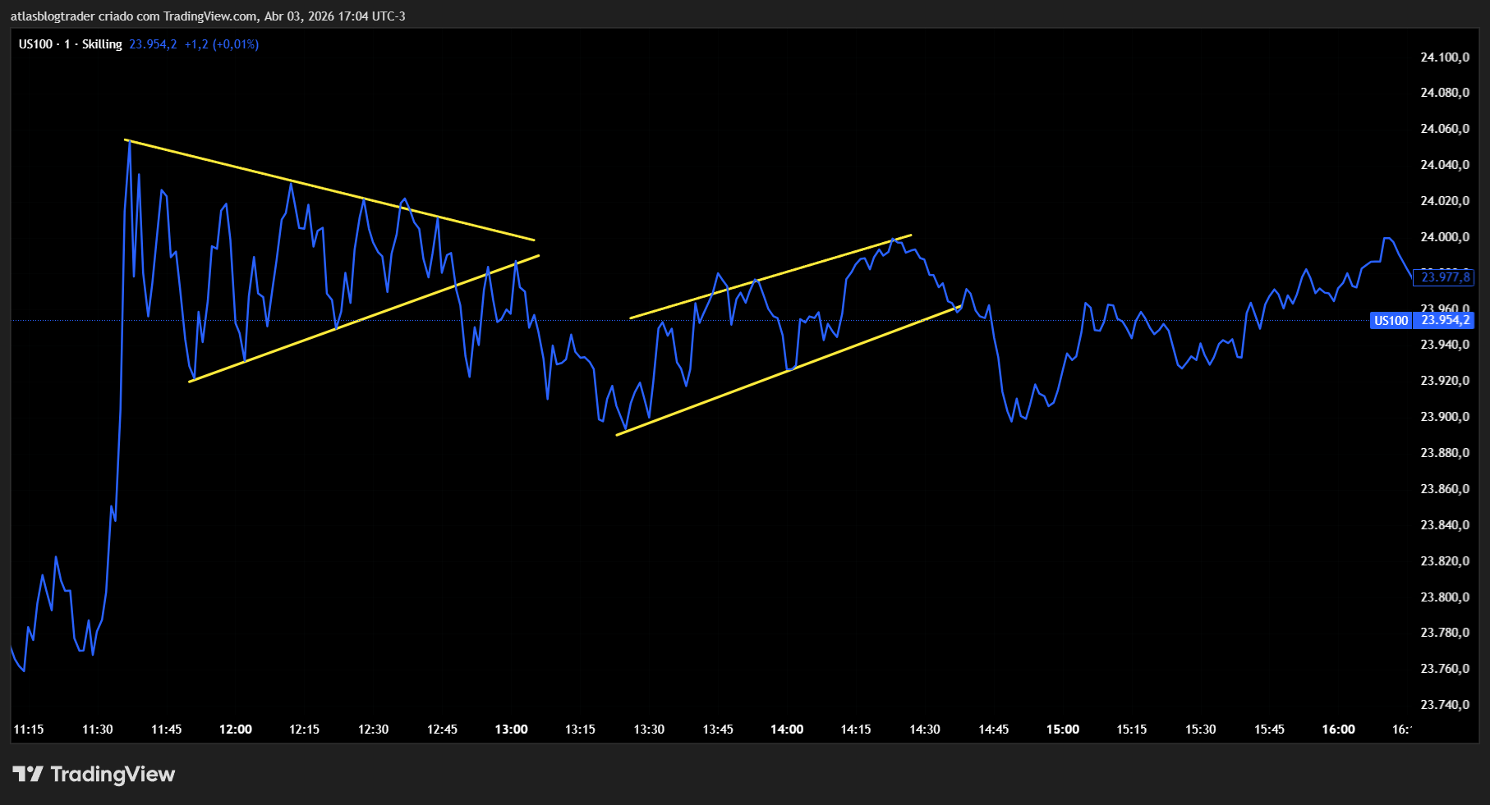This screenshot has width=1490, height=805.
Task: Click the outlined 23.977,8 price label
Action: [1445, 277]
